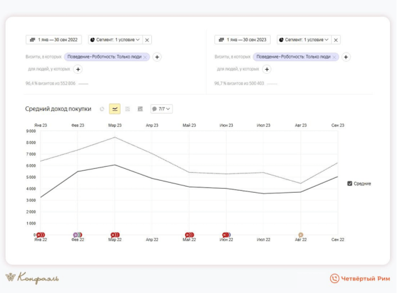Add a people condition in left segment
398x293 pixels.
pos(78,69)
